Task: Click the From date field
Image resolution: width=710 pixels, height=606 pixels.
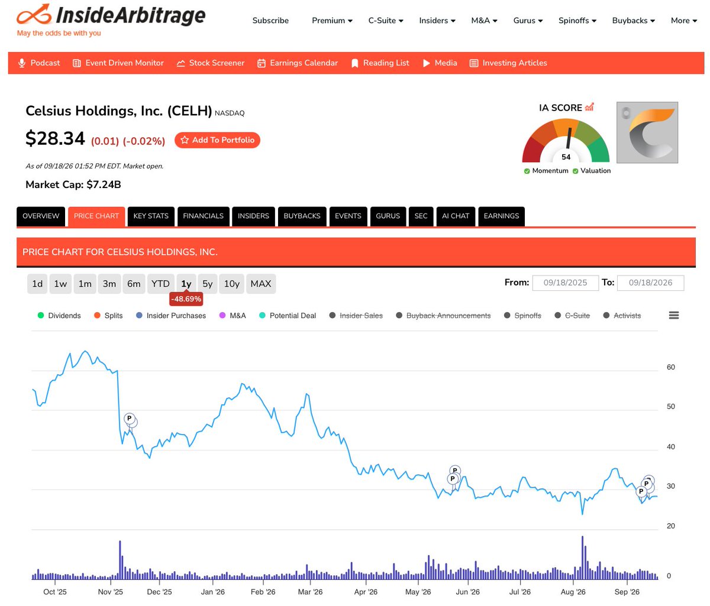Action: pyautogui.click(x=566, y=283)
